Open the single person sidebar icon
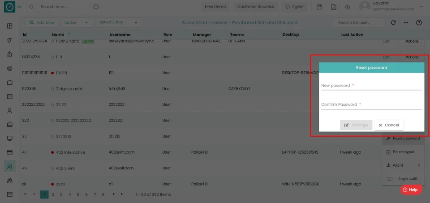The image size is (430, 203). [x=9, y=110]
